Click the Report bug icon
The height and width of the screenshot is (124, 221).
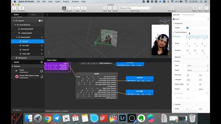click(195, 8)
